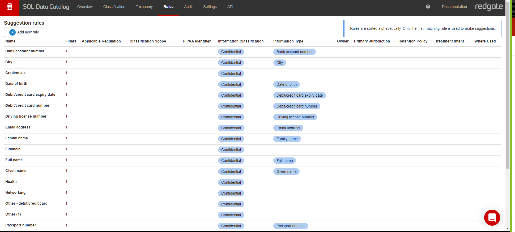Click the Passport number information type tag
515x232 pixels.
(x=291, y=226)
